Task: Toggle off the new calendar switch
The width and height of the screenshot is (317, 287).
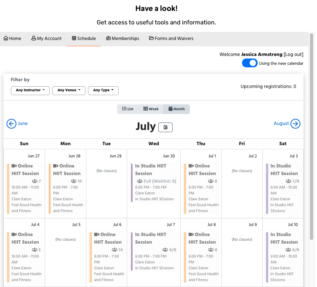Action: point(250,63)
